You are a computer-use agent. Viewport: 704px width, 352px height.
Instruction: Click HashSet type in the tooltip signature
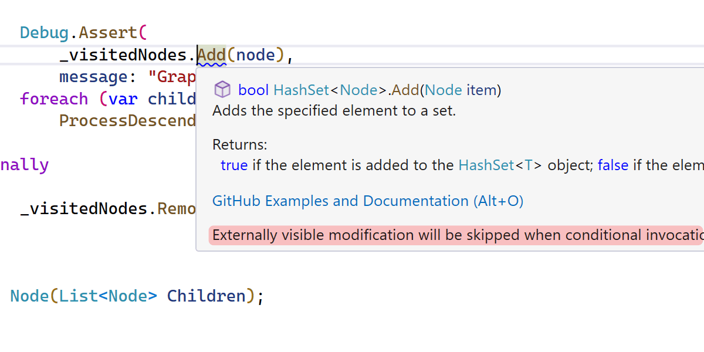coord(302,90)
